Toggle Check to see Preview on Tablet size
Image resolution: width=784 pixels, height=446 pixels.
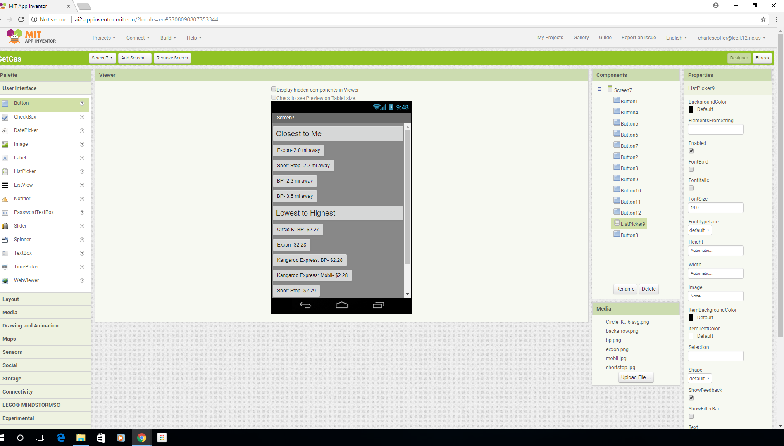tap(274, 97)
